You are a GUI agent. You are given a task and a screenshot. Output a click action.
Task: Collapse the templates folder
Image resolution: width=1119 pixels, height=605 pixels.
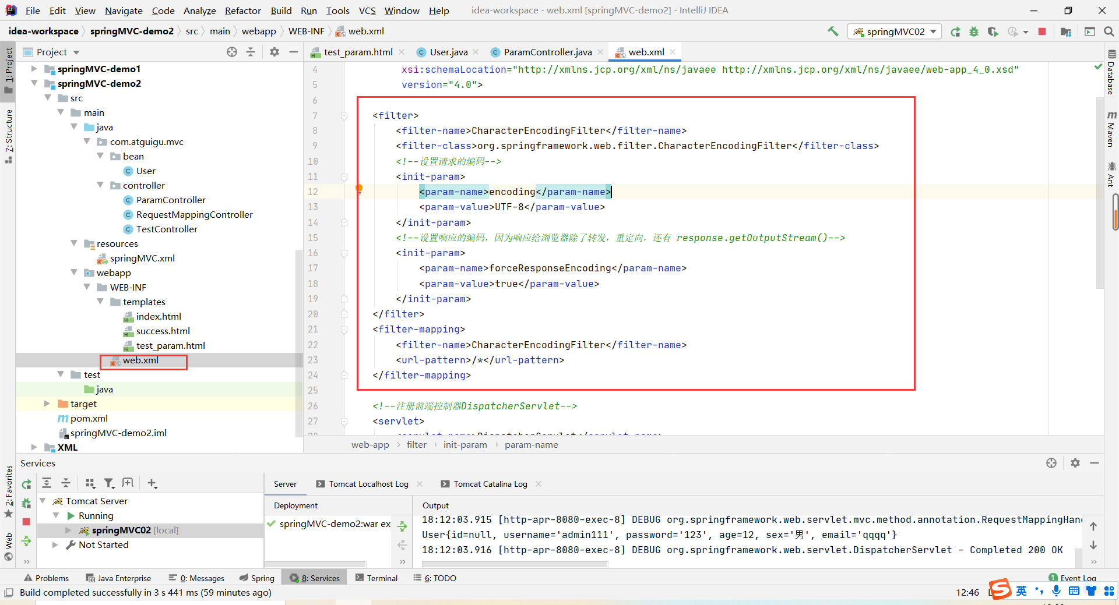(100, 302)
